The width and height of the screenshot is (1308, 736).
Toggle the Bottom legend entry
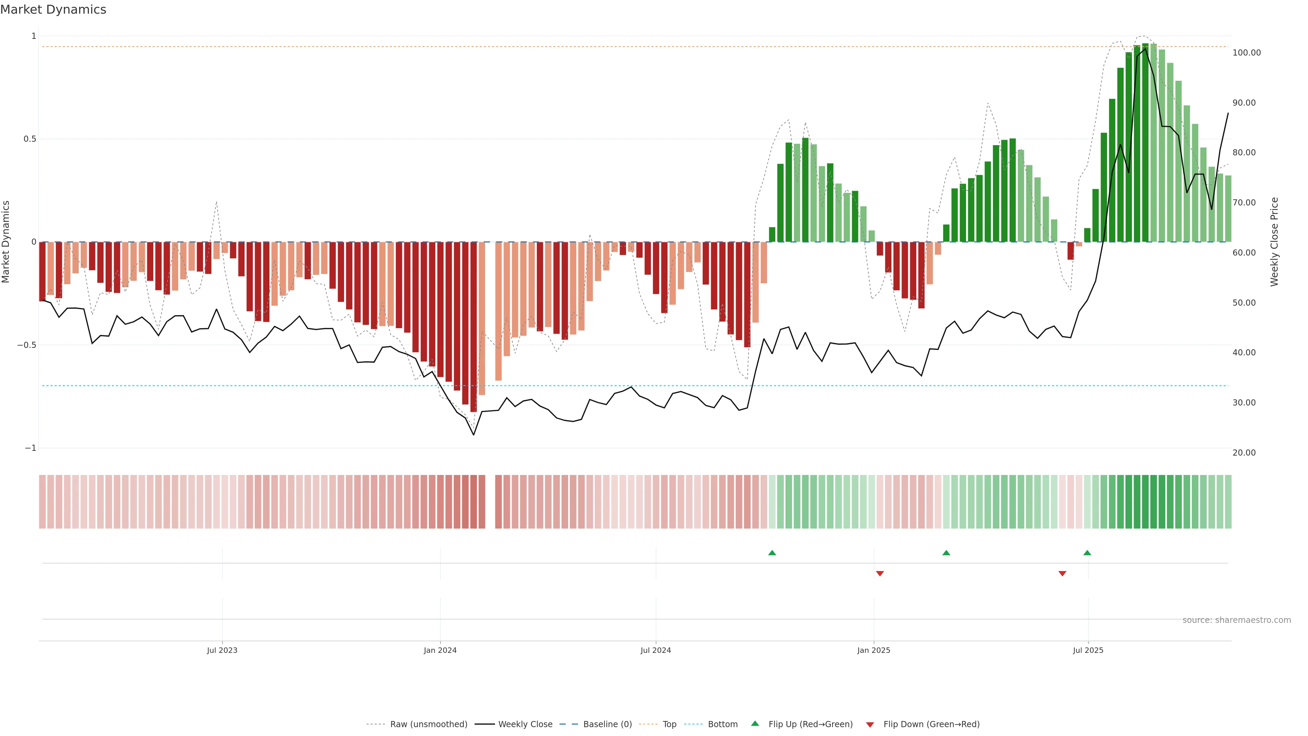tap(722, 724)
